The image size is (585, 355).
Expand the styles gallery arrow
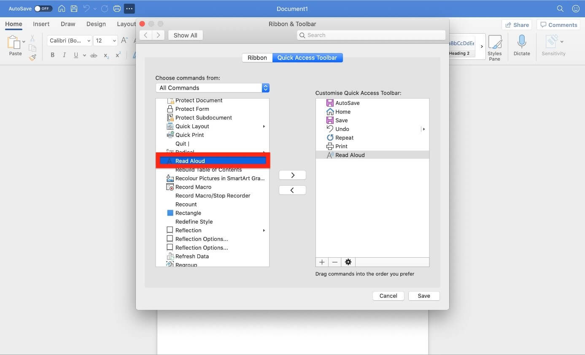coord(482,46)
